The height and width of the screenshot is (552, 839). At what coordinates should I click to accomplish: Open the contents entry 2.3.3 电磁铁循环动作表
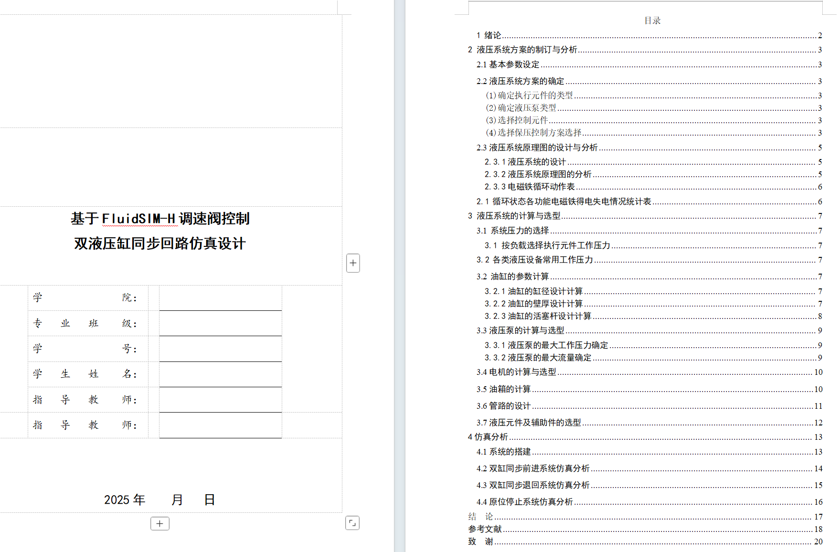pyautogui.click(x=653, y=187)
